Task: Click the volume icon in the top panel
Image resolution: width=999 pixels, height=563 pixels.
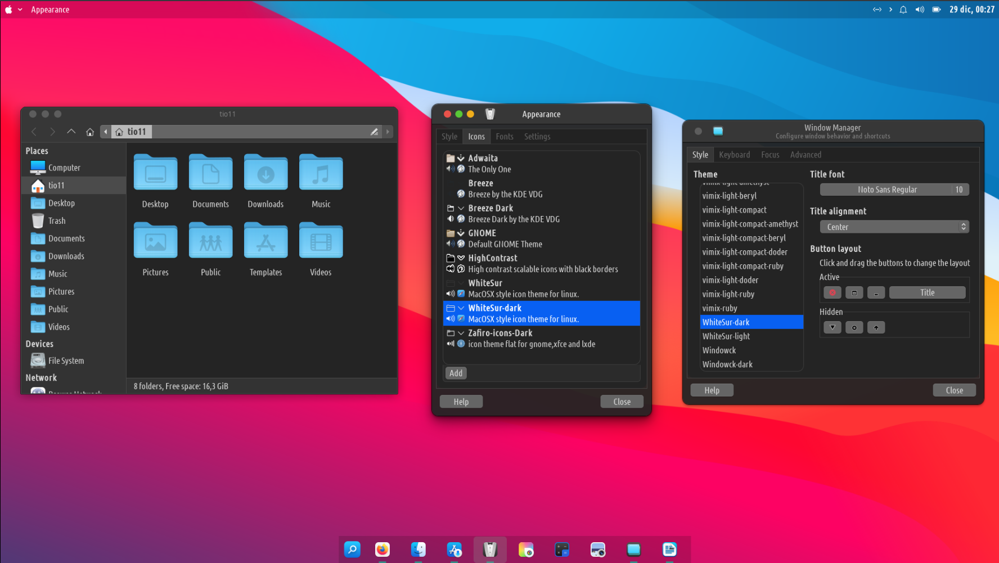Action: coord(920,10)
